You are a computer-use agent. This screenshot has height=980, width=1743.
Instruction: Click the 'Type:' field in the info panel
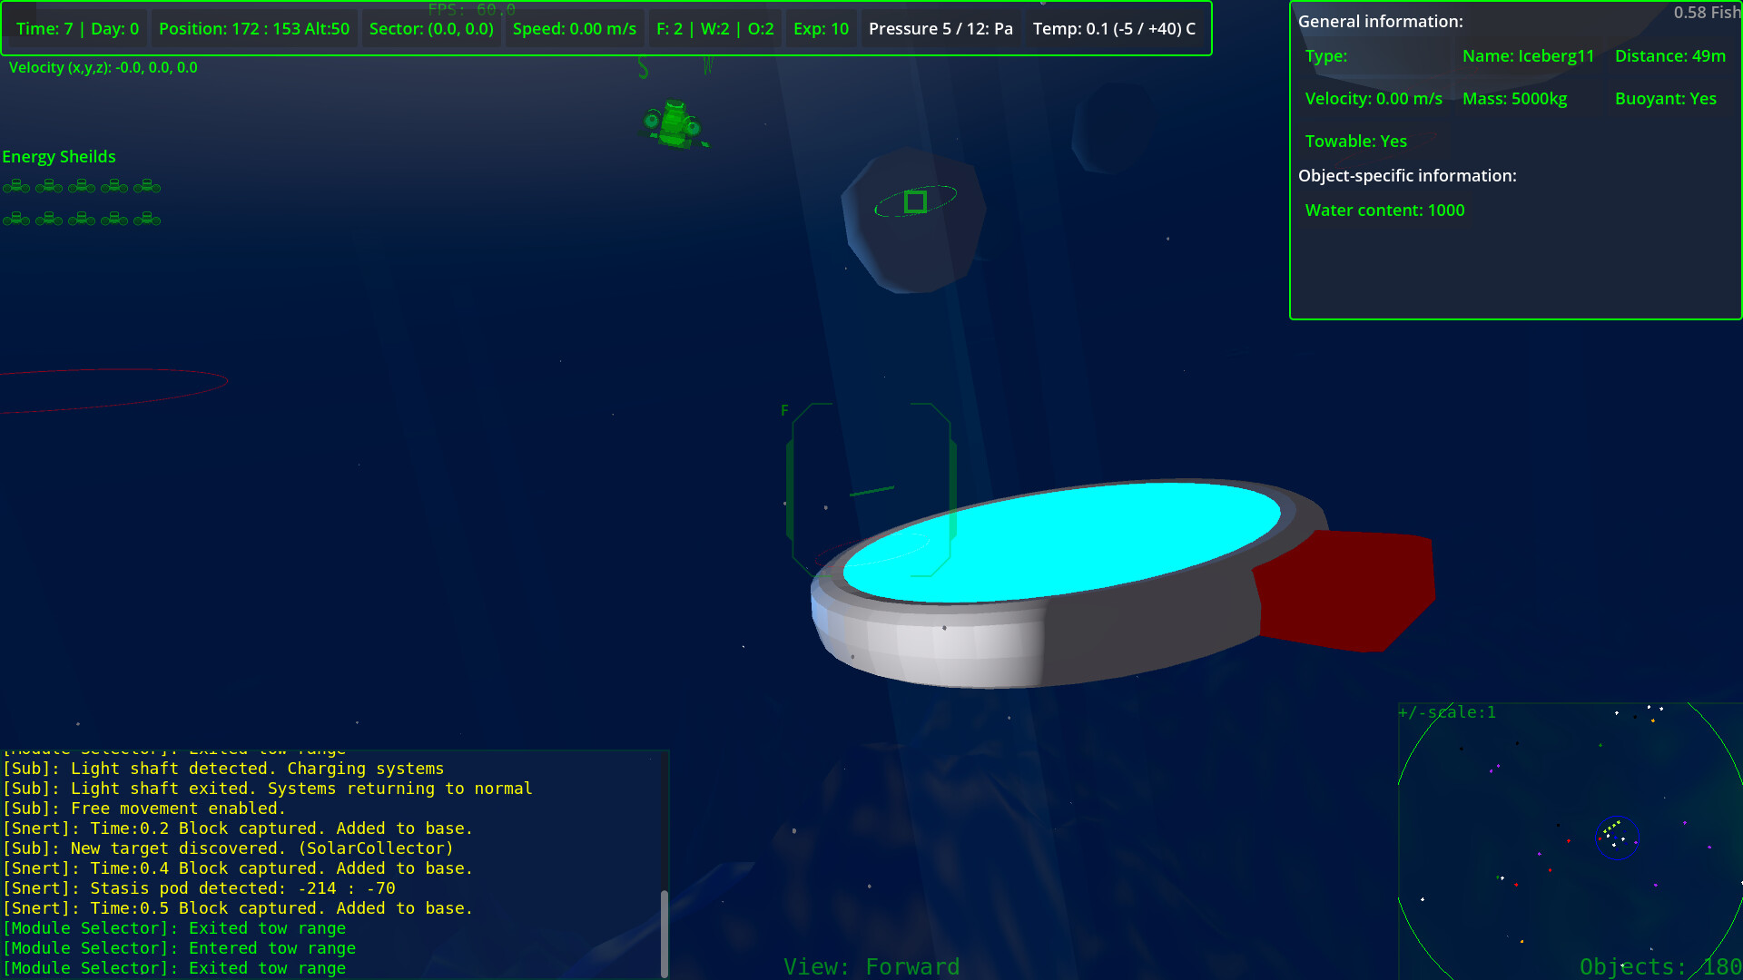(x=1326, y=56)
